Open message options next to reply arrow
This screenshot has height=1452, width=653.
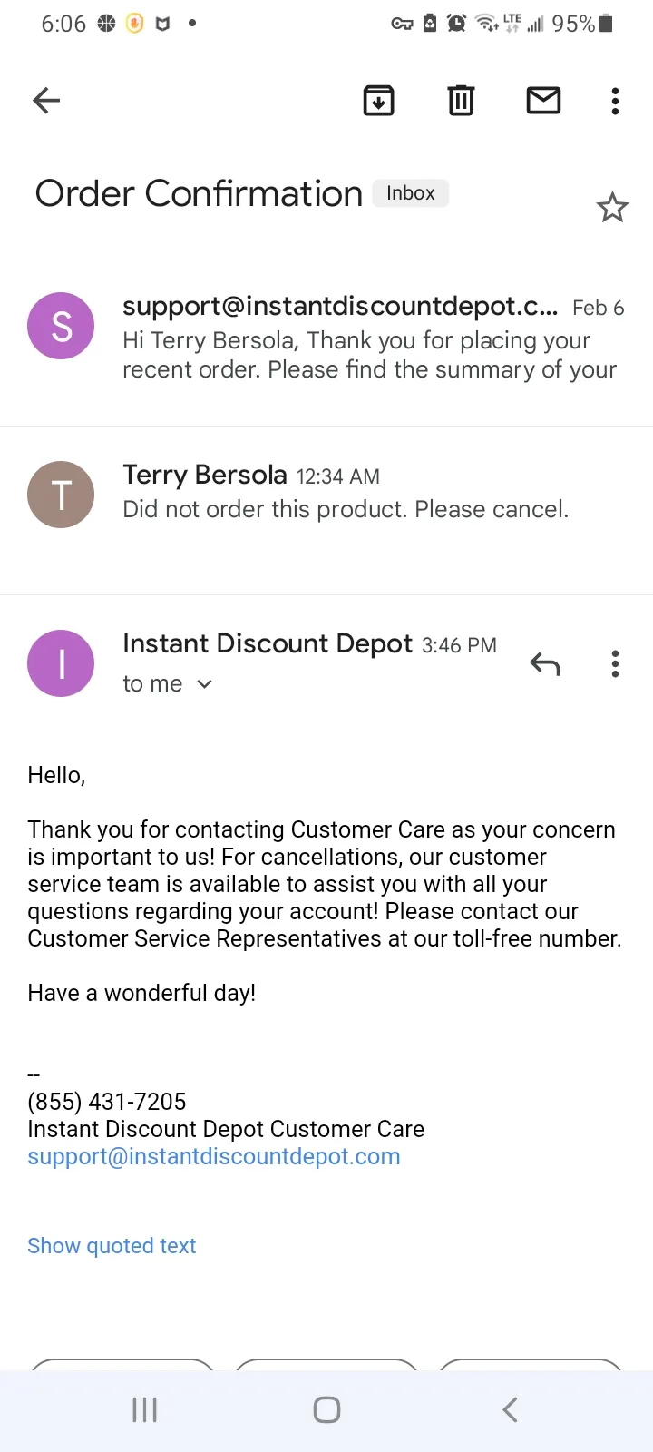click(x=615, y=664)
